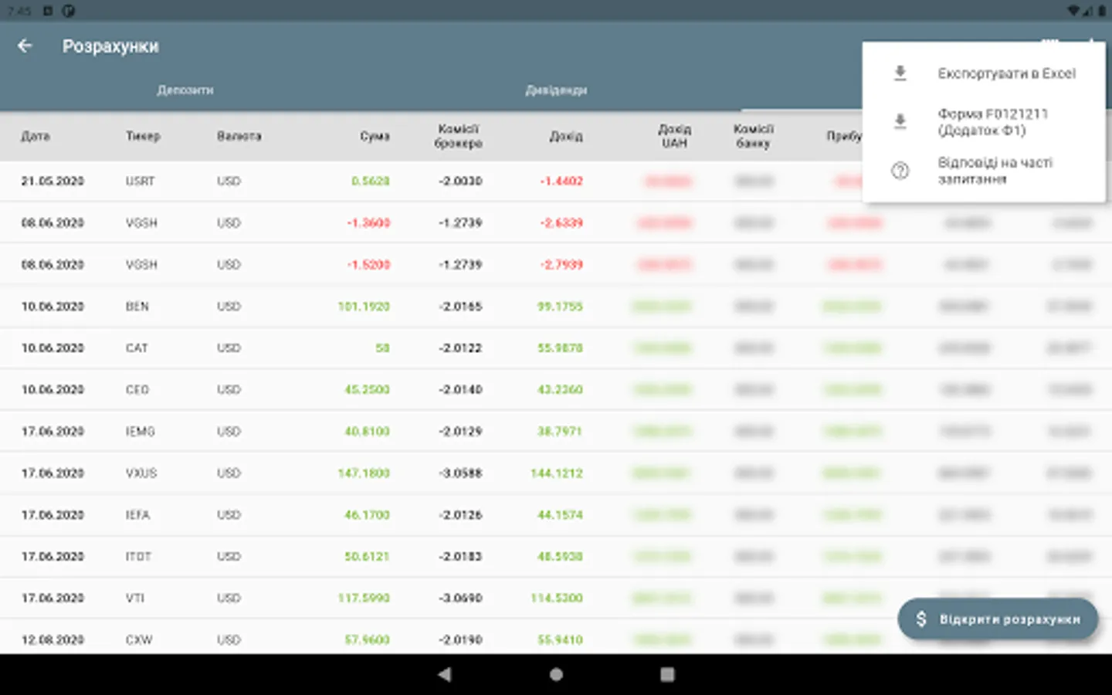Viewport: 1112px width, 695px height.
Task: Click the income value 144.1212
Action: click(x=557, y=473)
